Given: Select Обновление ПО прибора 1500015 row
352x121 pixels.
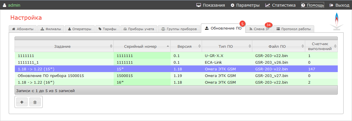Looking at the screenshot, I should (176, 76).
